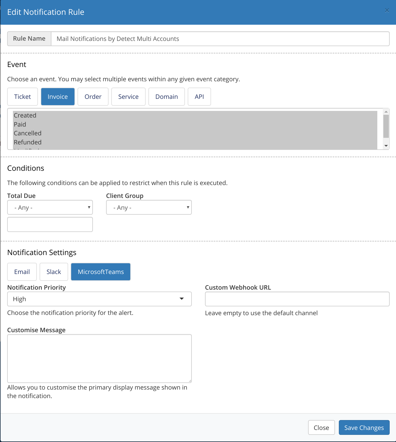Click the Close button

(x=322, y=427)
